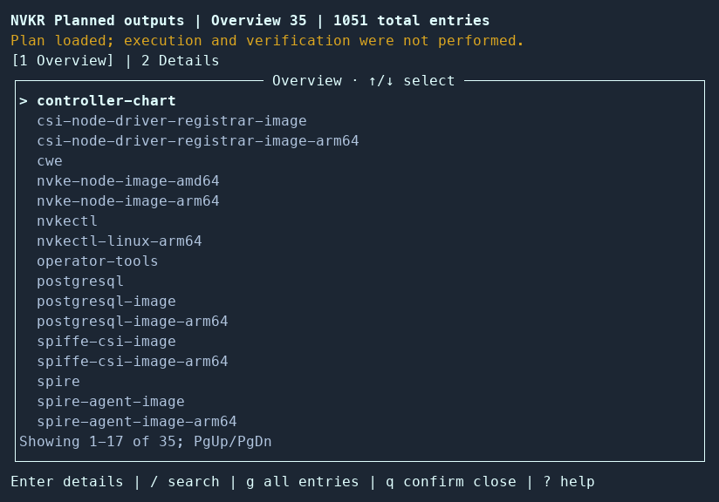
Task: Select the controller-chart entry
Action: tap(359, 101)
